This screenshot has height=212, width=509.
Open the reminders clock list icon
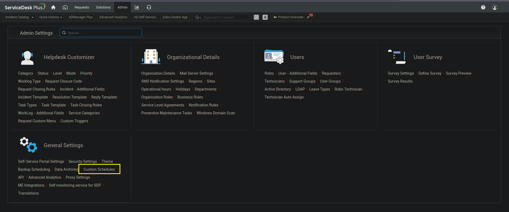[256, 17]
